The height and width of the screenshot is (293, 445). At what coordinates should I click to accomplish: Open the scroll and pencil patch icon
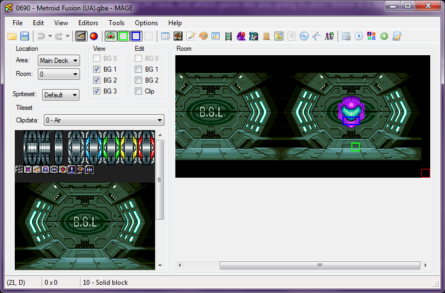coord(397,36)
